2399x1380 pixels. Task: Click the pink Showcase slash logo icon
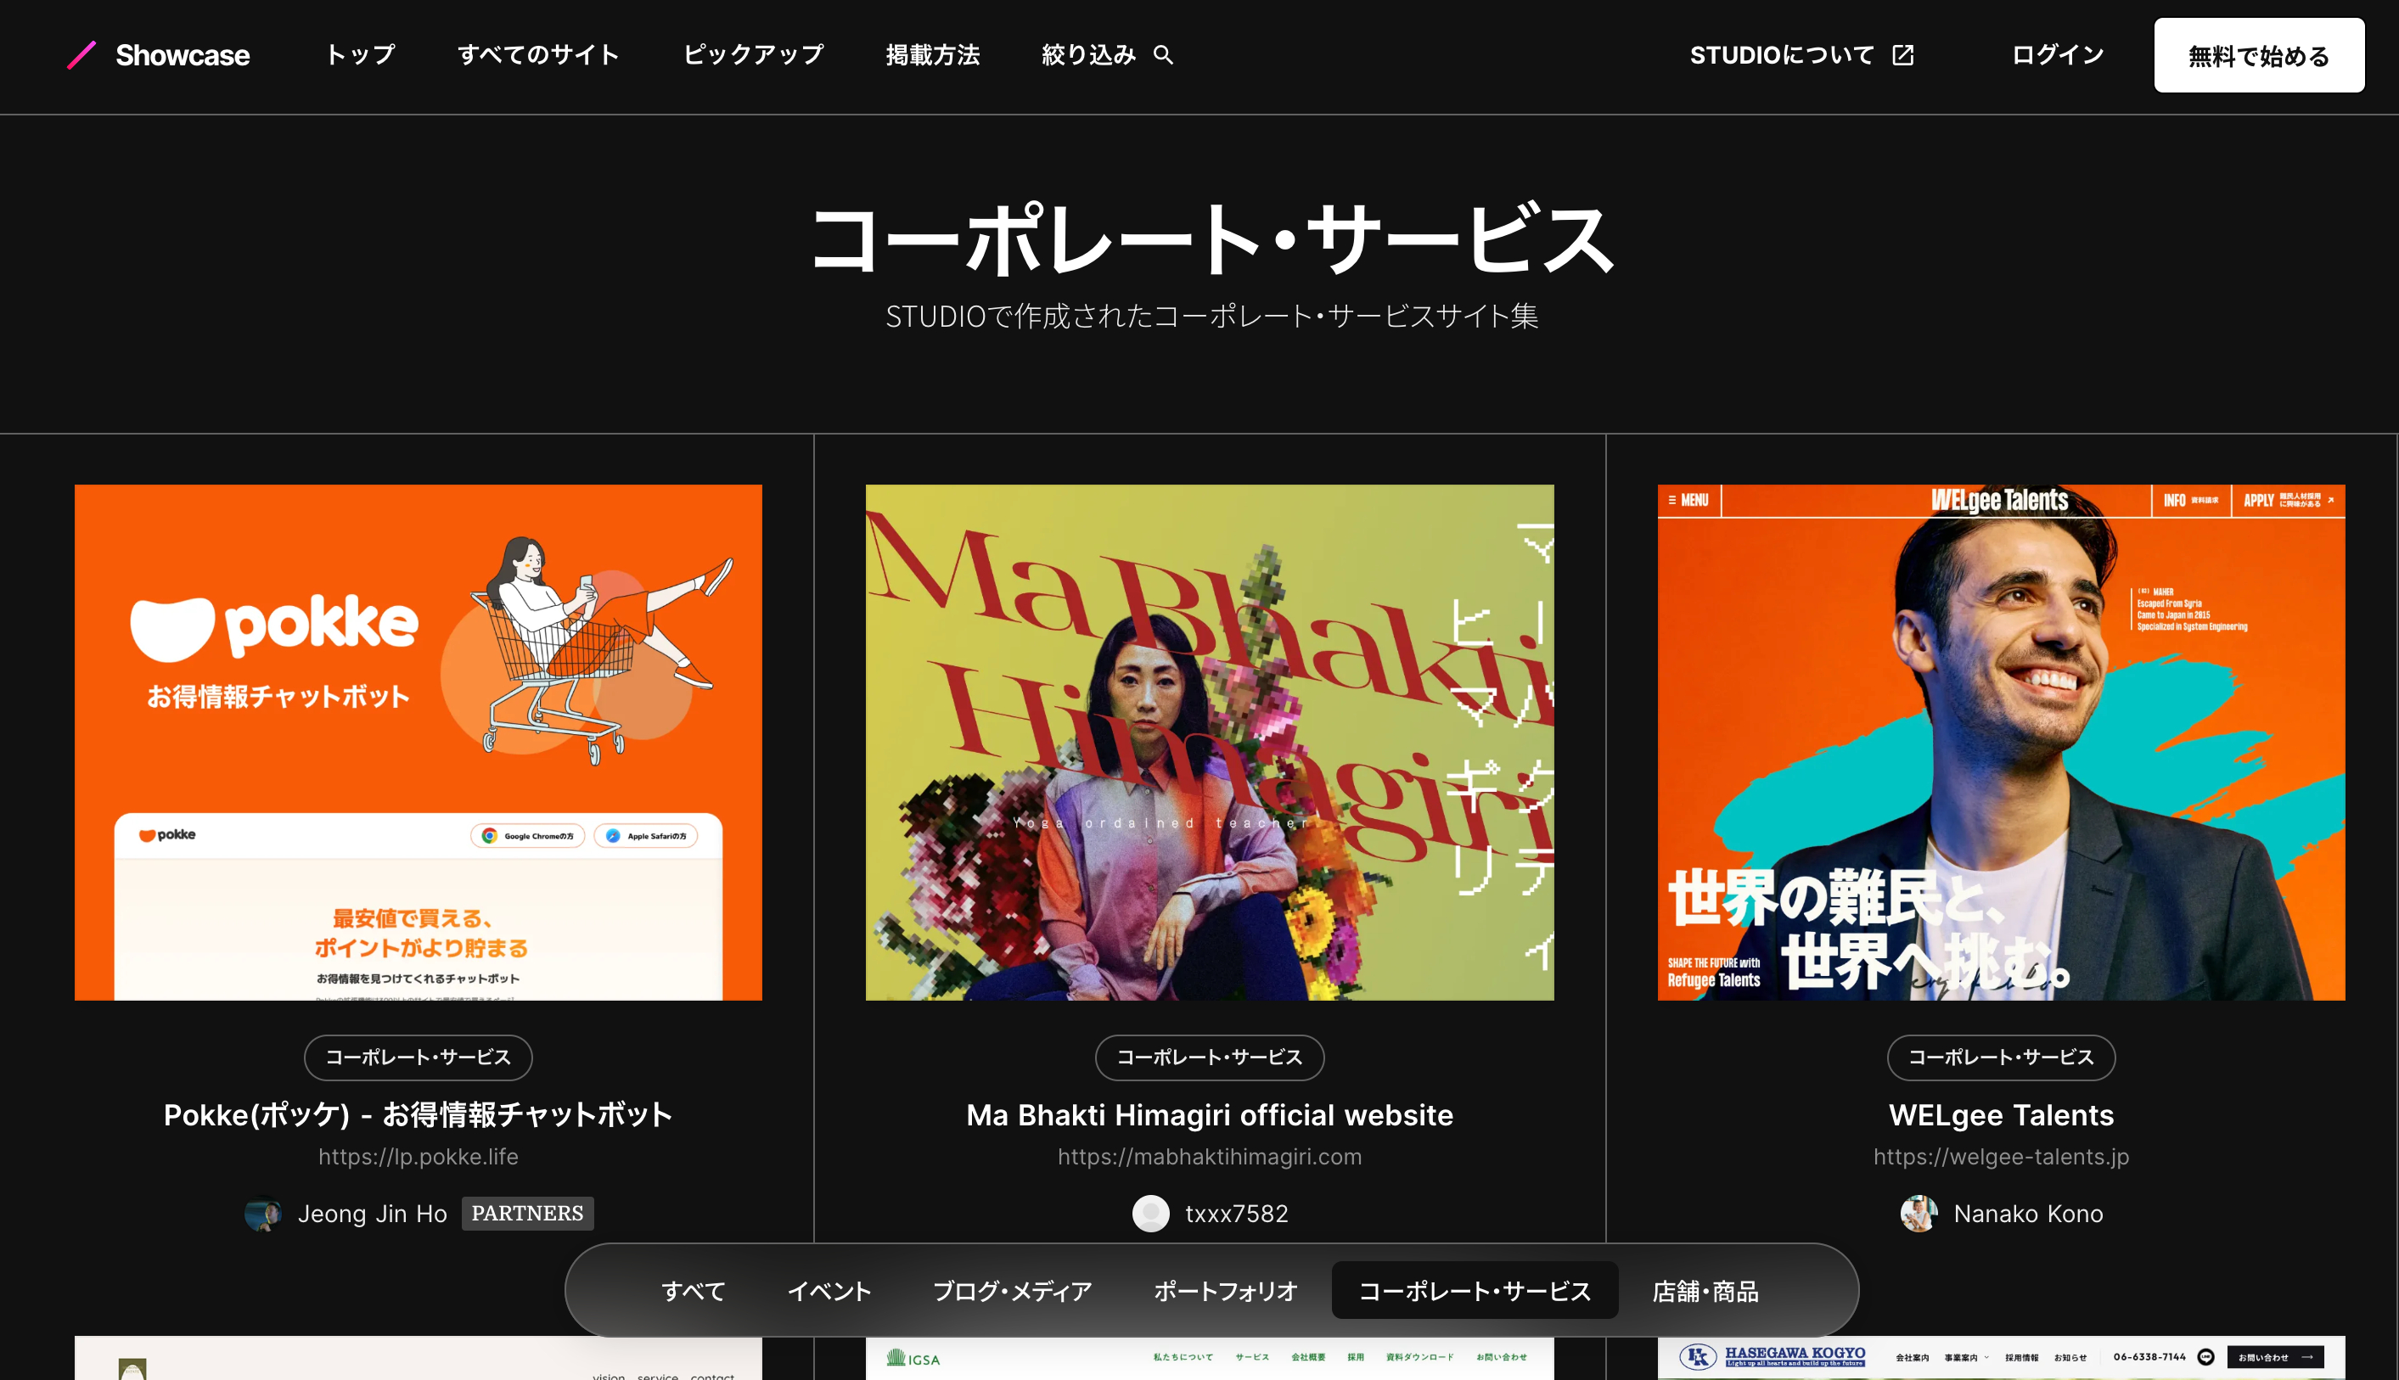[x=81, y=55]
